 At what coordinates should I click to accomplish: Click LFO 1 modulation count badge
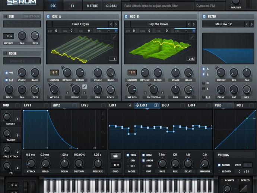[130, 105]
